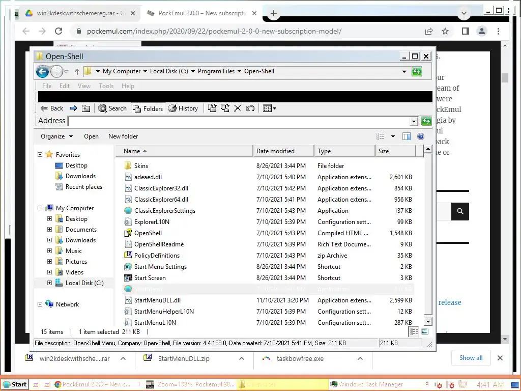Click the Up one level arrow beside history dropdown

[77, 71]
